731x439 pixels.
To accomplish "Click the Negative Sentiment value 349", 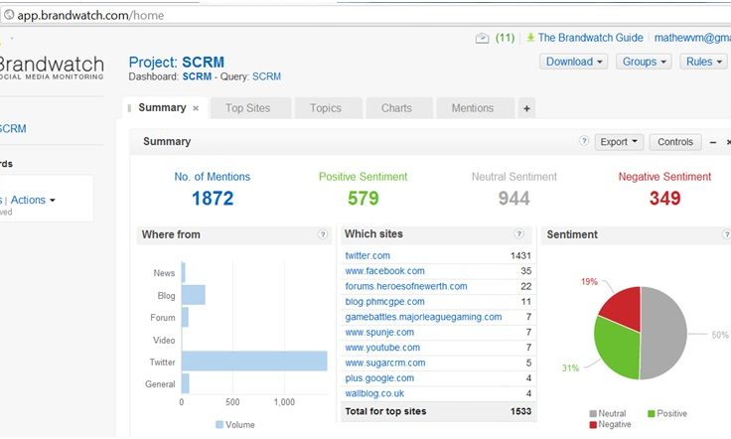I will click(664, 199).
